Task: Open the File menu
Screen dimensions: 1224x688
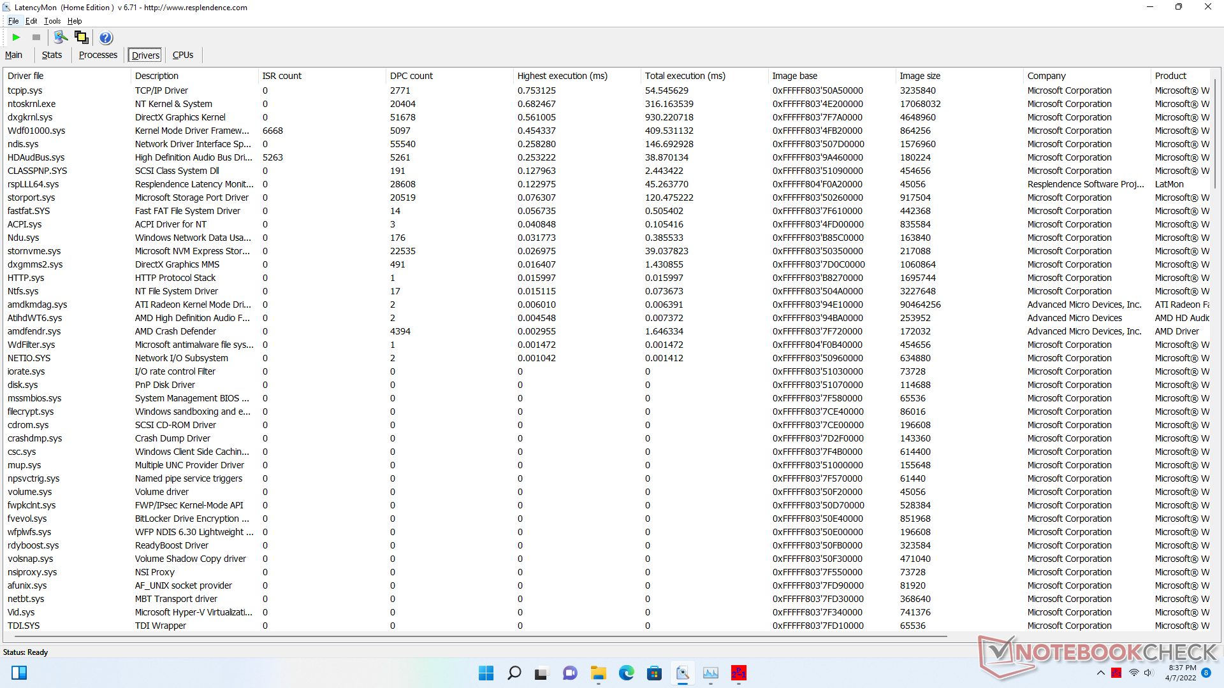Action: click(x=13, y=21)
